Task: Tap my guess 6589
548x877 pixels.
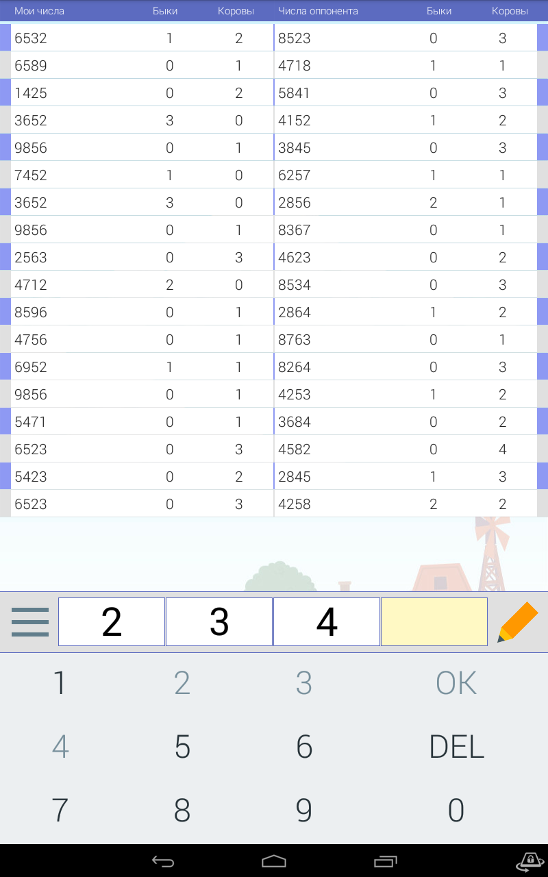Action: point(31,66)
